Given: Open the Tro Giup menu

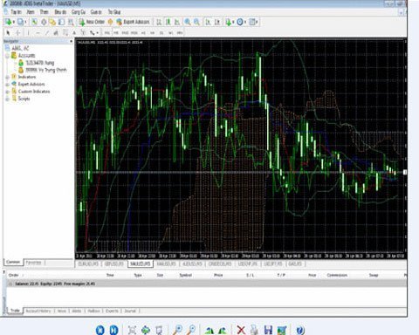Looking at the screenshot, I should (114, 12).
